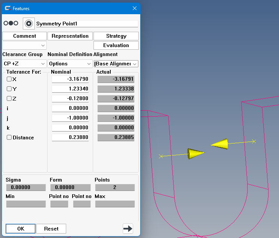Image resolution: width=279 pixels, height=238 pixels.
Task: Click the right yellow probing arrow cone
Action: (x=220, y=143)
